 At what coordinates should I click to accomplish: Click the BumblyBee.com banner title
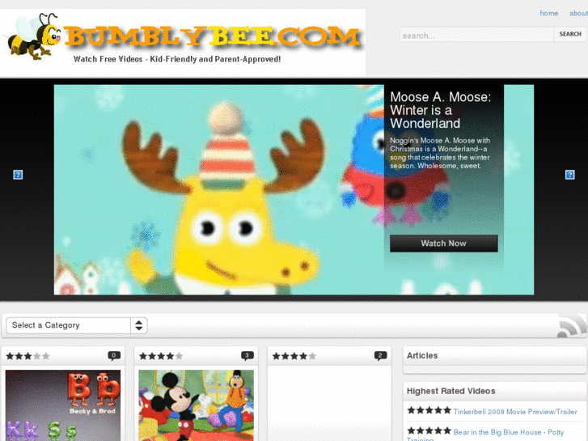[213, 36]
